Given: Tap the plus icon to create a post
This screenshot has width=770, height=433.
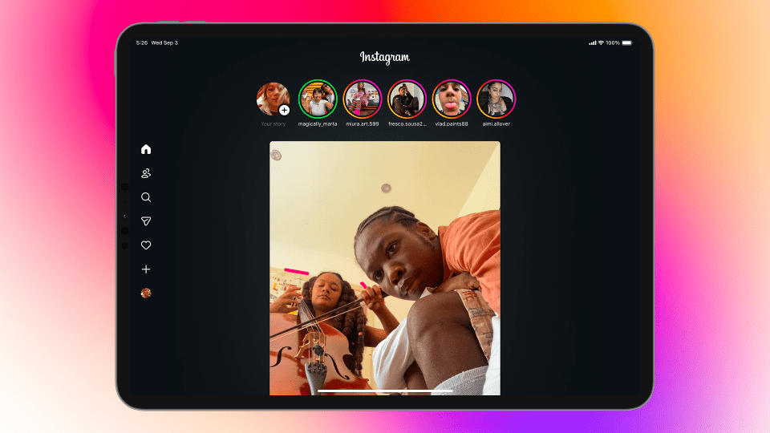Looking at the screenshot, I should pyautogui.click(x=146, y=269).
